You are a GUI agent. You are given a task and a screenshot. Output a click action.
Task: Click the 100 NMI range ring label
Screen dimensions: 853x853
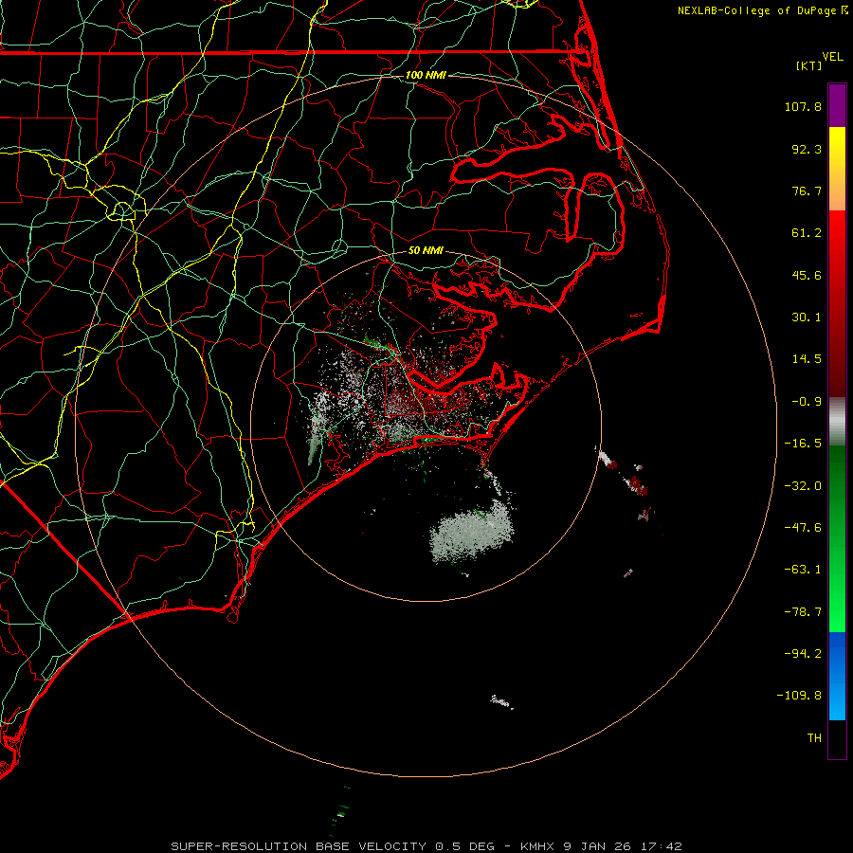[426, 75]
